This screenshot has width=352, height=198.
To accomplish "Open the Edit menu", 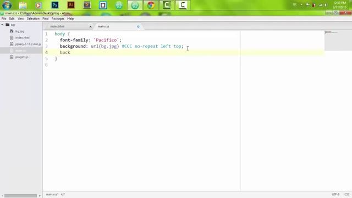I will [12, 19].
